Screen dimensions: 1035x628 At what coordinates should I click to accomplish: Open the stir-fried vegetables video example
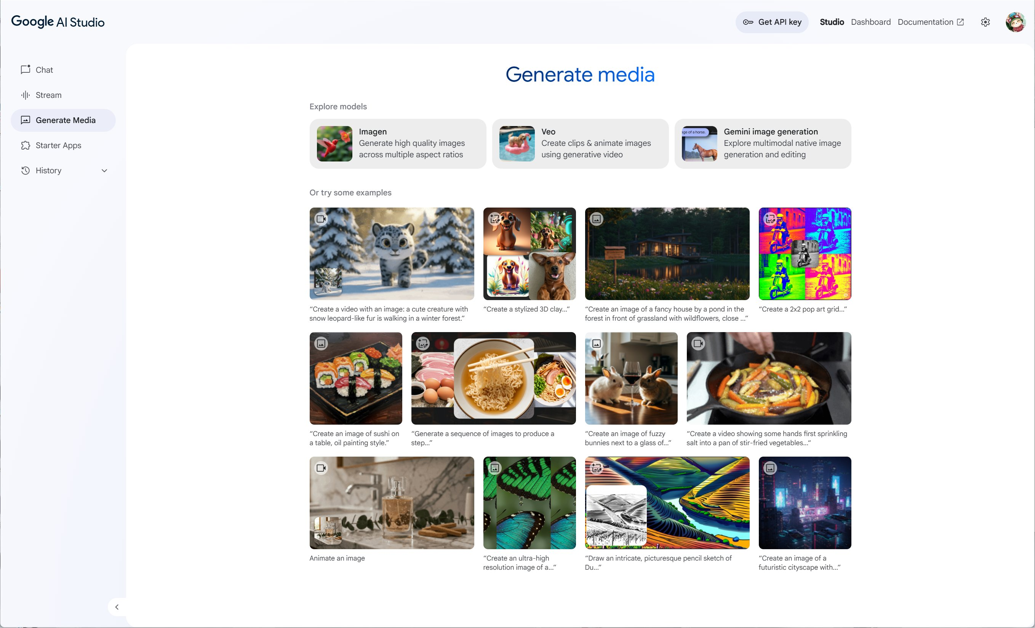pyautogui.click(x=769, y=379)
